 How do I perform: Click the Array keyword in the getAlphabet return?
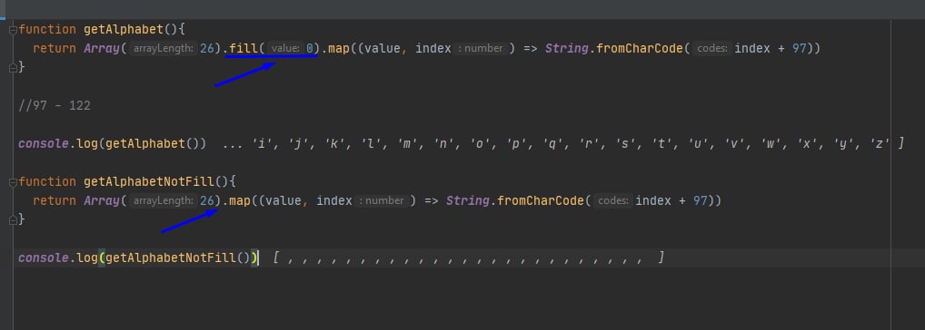coord(102,48)
